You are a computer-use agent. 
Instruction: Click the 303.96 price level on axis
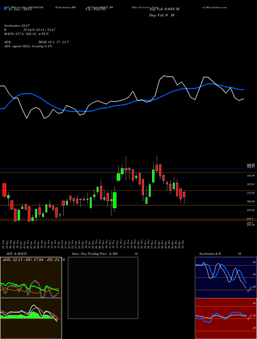(x=251, y=201)
